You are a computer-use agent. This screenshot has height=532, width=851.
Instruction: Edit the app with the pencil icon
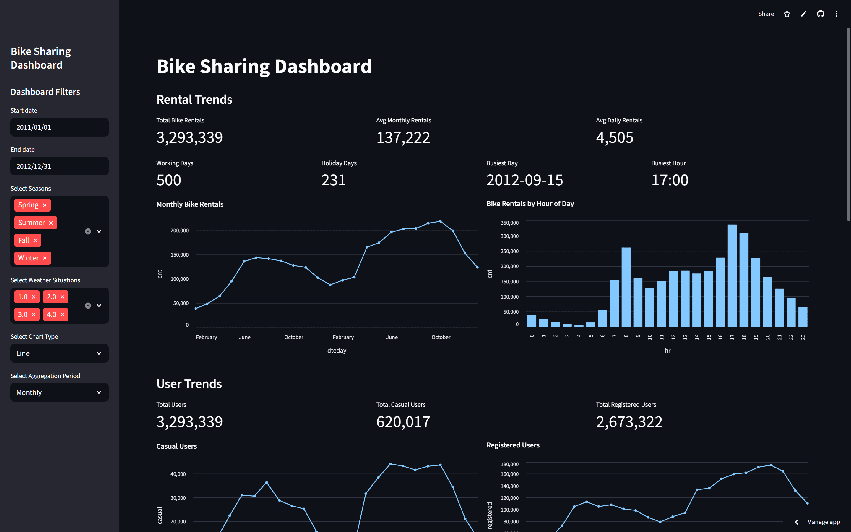(803, 14)
